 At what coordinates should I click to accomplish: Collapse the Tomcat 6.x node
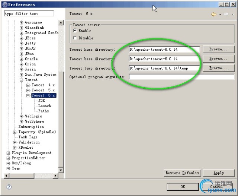[28, 96]
